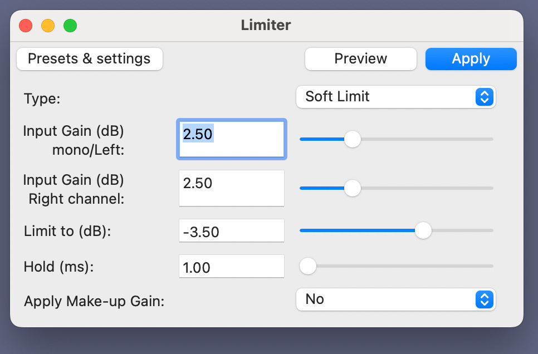Click the Apply button
Viewport: 538px width, 354px height.
click(x=471, y=59)
